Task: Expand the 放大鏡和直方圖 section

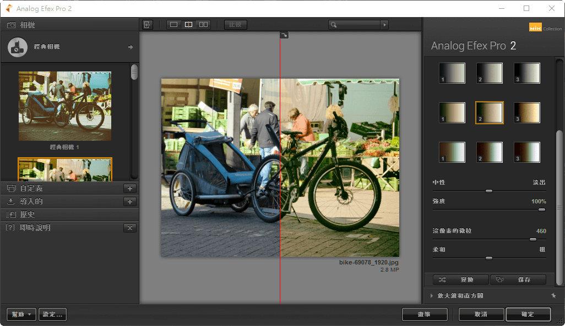Action: 432,296
